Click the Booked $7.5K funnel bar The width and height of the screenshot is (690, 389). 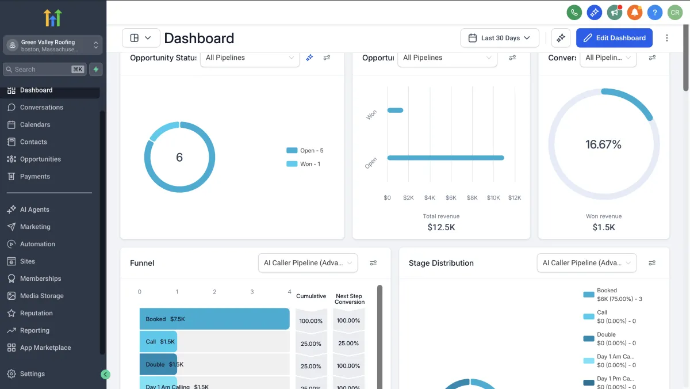click(214, 319)
